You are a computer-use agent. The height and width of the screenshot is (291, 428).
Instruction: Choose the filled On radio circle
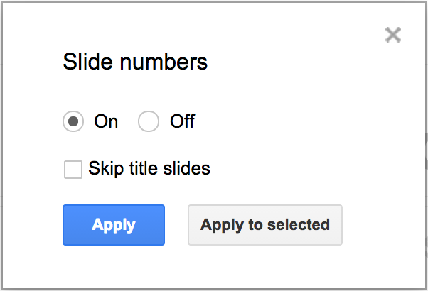73,121
